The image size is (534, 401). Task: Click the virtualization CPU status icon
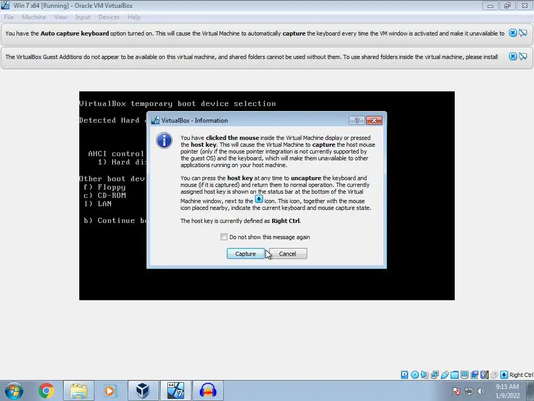pyautogui.click(x=484, y=375)
